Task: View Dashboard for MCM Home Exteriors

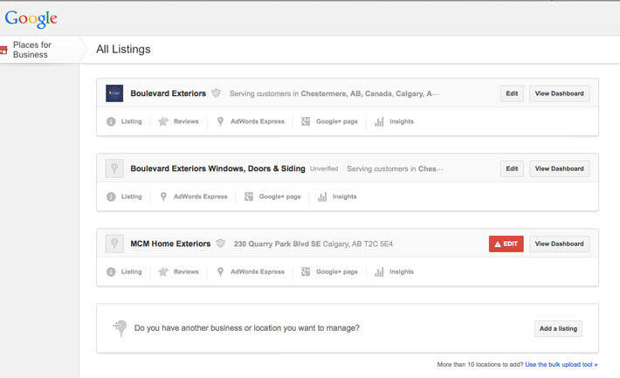Action: (559, 244)
